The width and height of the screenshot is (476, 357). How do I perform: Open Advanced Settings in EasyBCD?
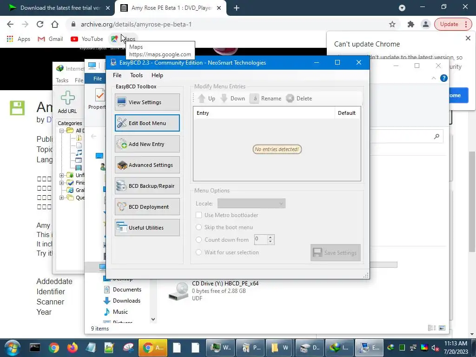point(147,165)
